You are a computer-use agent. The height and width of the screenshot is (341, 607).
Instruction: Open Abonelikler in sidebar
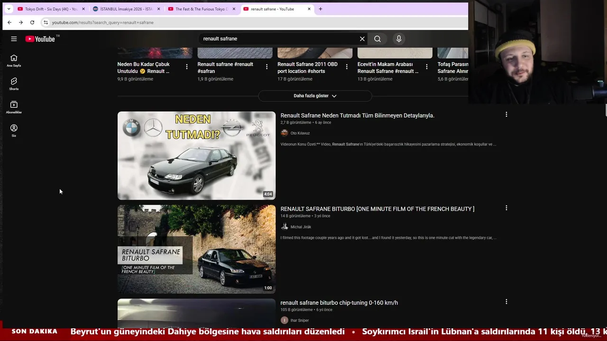pos(14,108)
